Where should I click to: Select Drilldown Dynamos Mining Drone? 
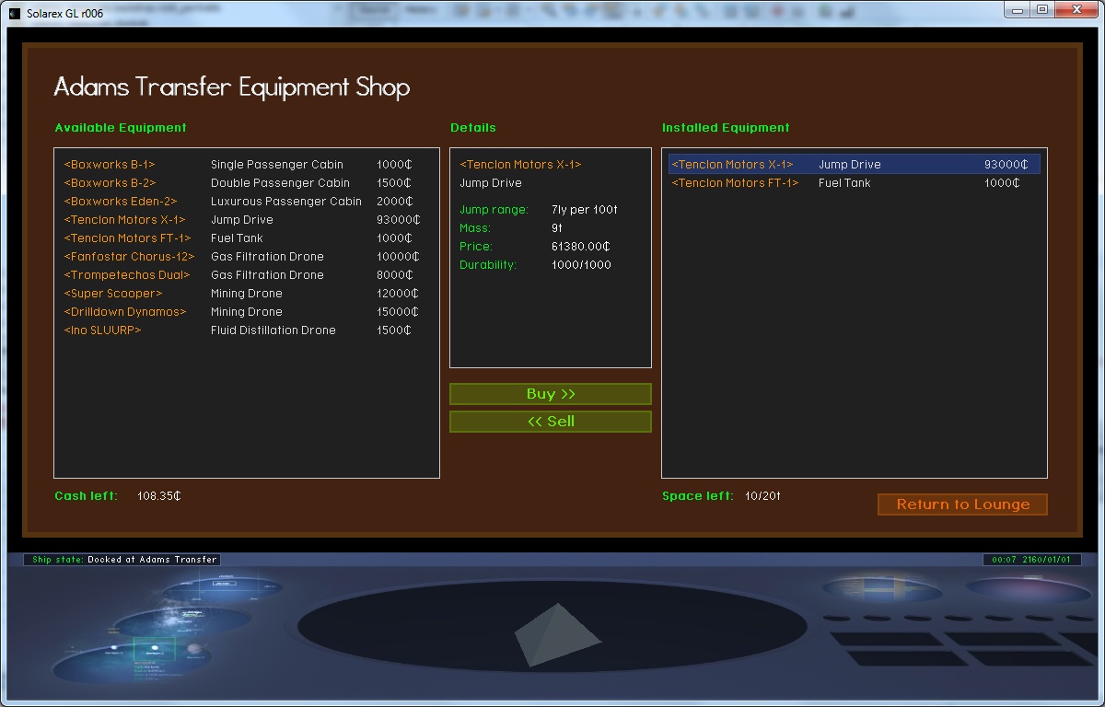(x=238, y=312)
